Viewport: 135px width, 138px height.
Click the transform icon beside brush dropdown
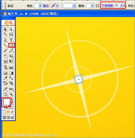click(97, 6)
